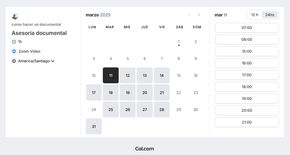Go to next month arrow

199,15
